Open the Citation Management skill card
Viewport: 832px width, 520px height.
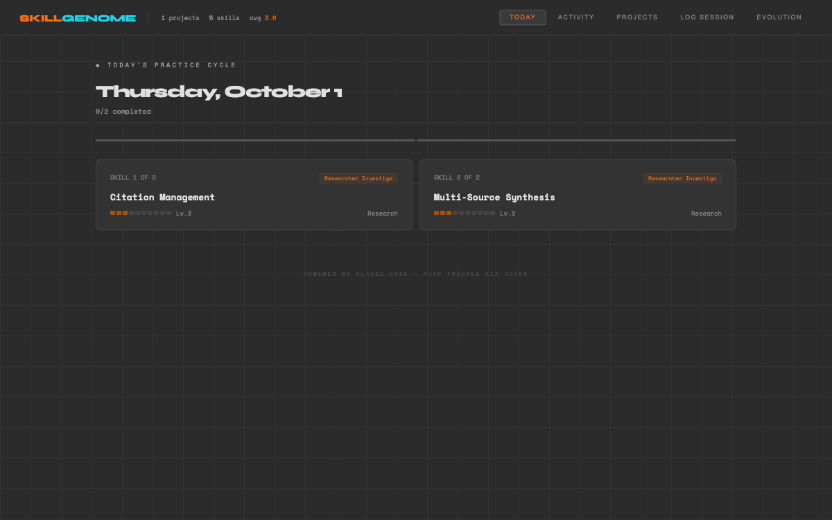tap(254, 195)
